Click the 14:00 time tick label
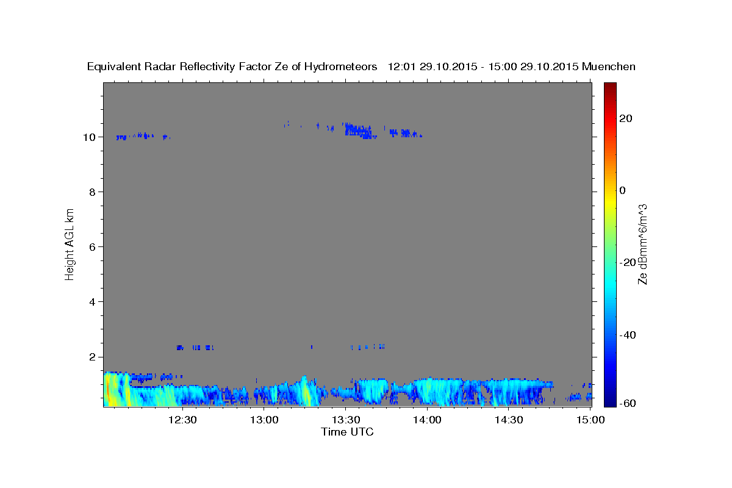Screen dimensions: 732x488 (x=427, y=420)
